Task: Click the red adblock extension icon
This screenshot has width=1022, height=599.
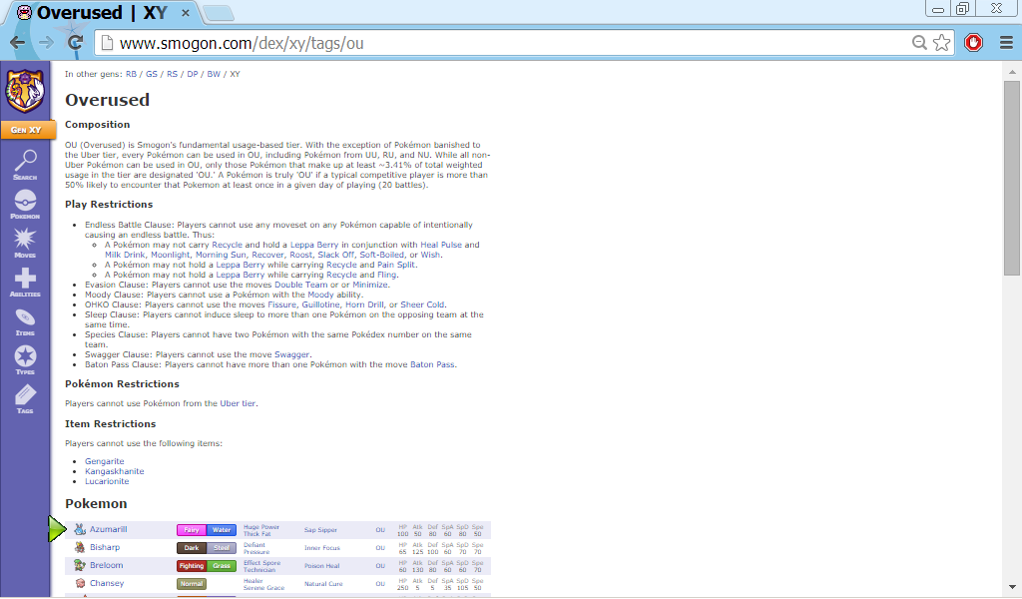Action: pyautogui.click(x=973, y=43)
